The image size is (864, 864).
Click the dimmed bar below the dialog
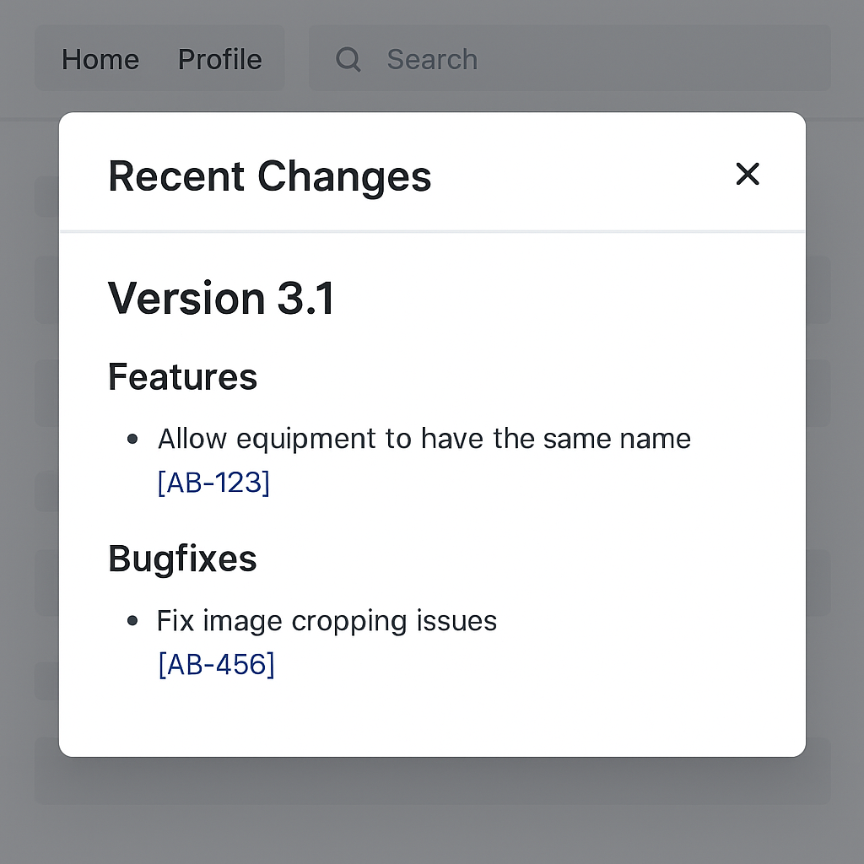(432, 780)
